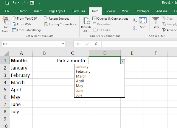Click the Insert Function fx icon
Image resolution: width=177 pixels, height=128 pixels.
pos(96,44)
